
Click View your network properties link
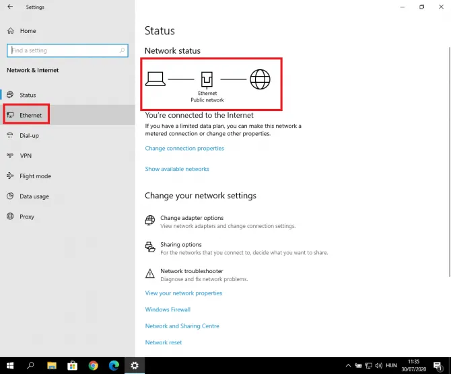coord(183,293)
